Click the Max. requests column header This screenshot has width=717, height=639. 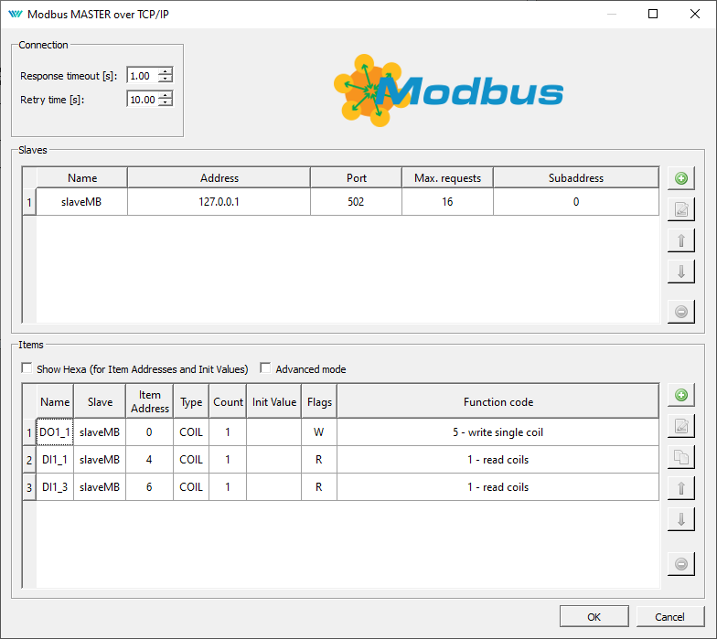tap(448, 177)
